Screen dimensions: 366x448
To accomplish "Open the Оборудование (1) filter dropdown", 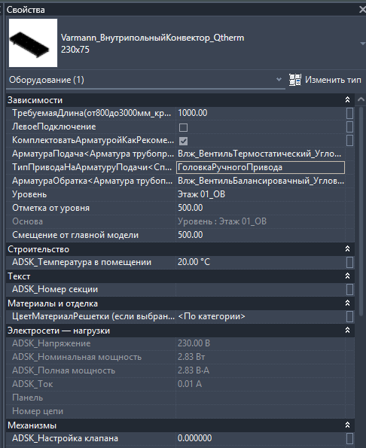I will 279,80.
